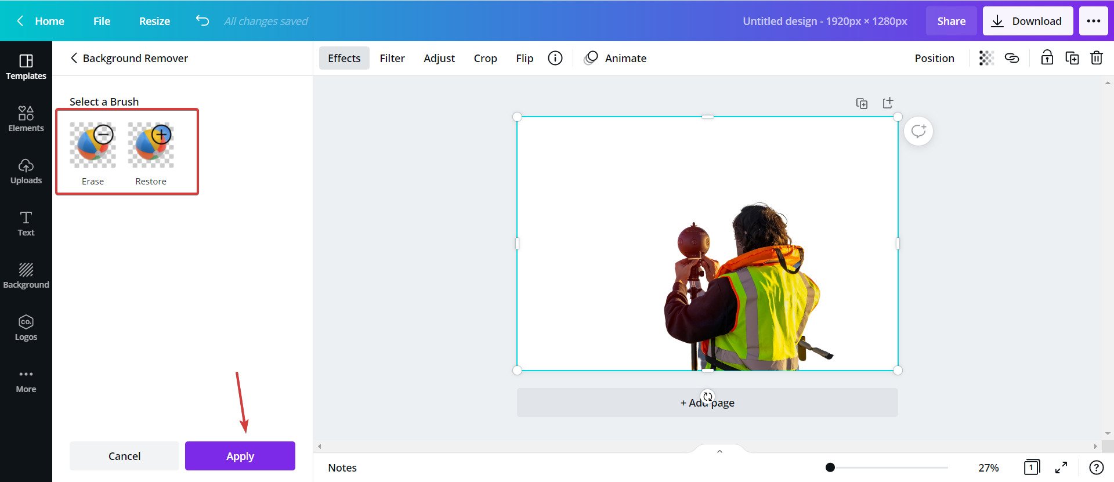Click the zoom slider handle
The height and width of the screenshot is (482, 1114).
(830, 467)
